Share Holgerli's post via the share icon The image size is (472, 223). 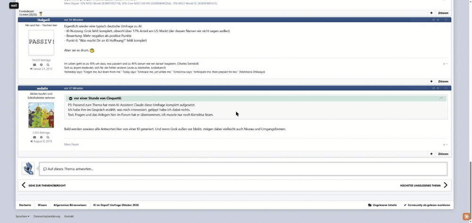coord(433,20)
